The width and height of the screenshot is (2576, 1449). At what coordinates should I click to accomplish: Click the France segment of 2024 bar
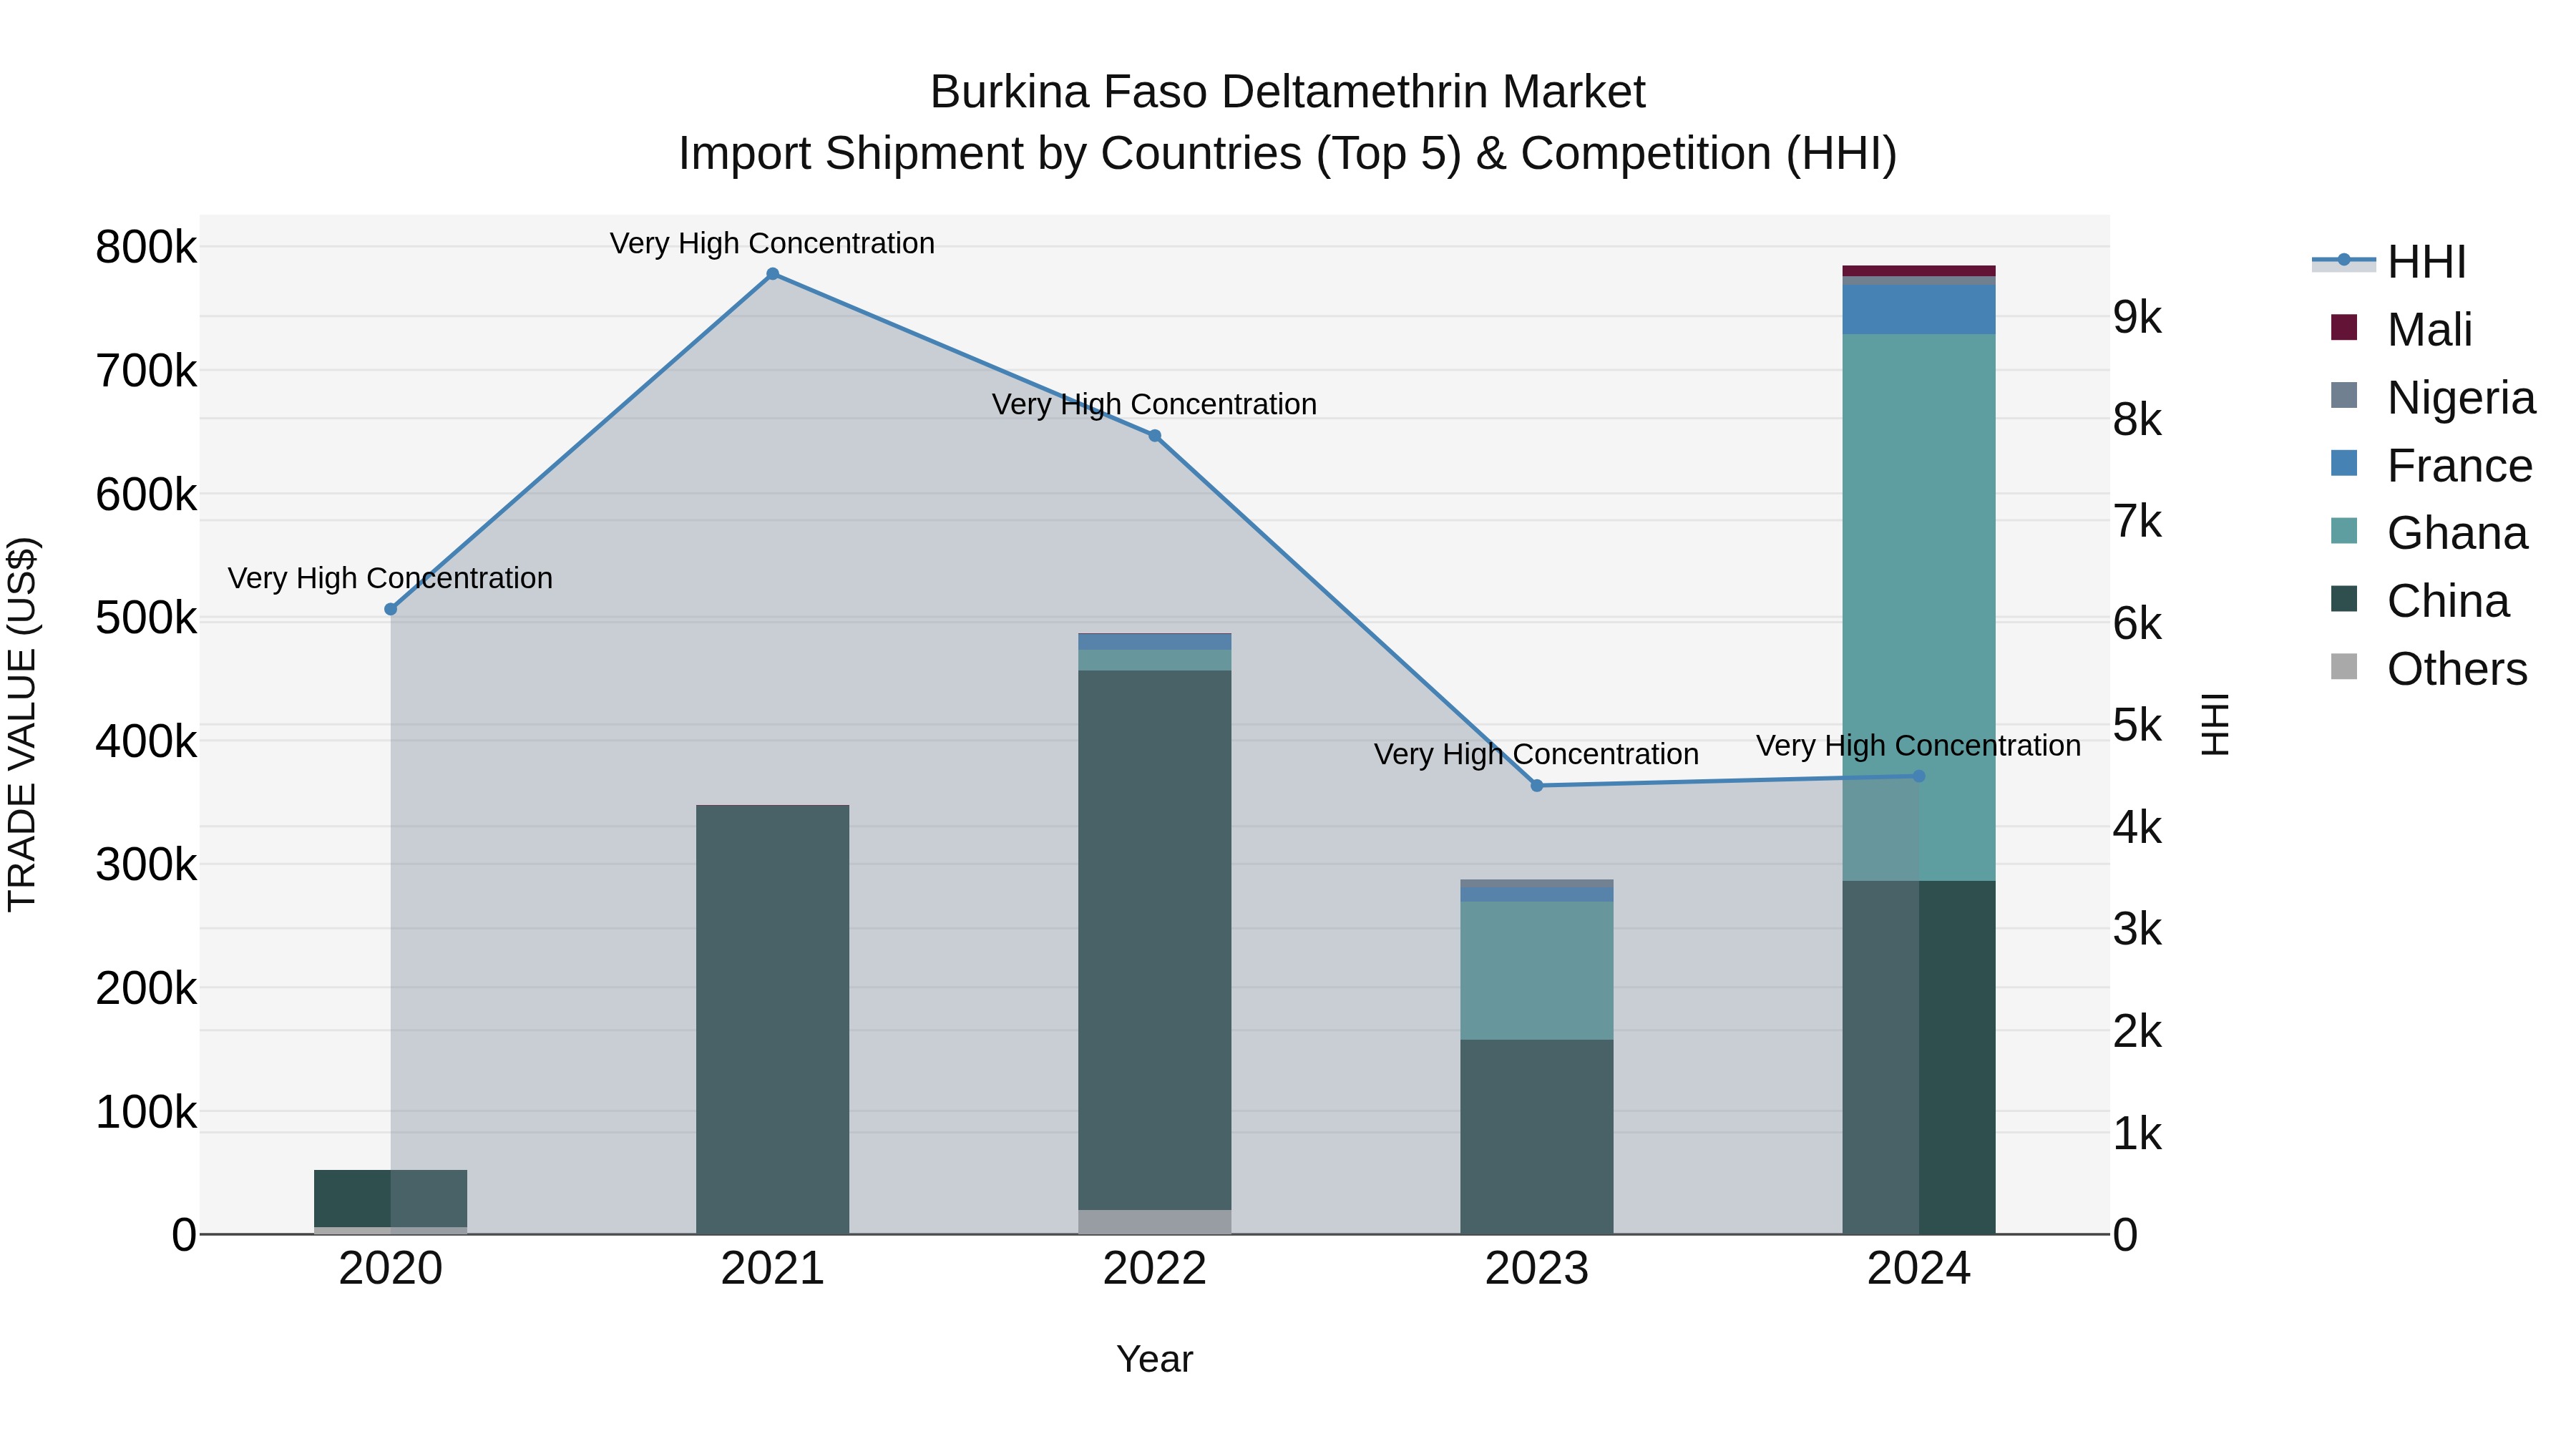pos(1919,310)
